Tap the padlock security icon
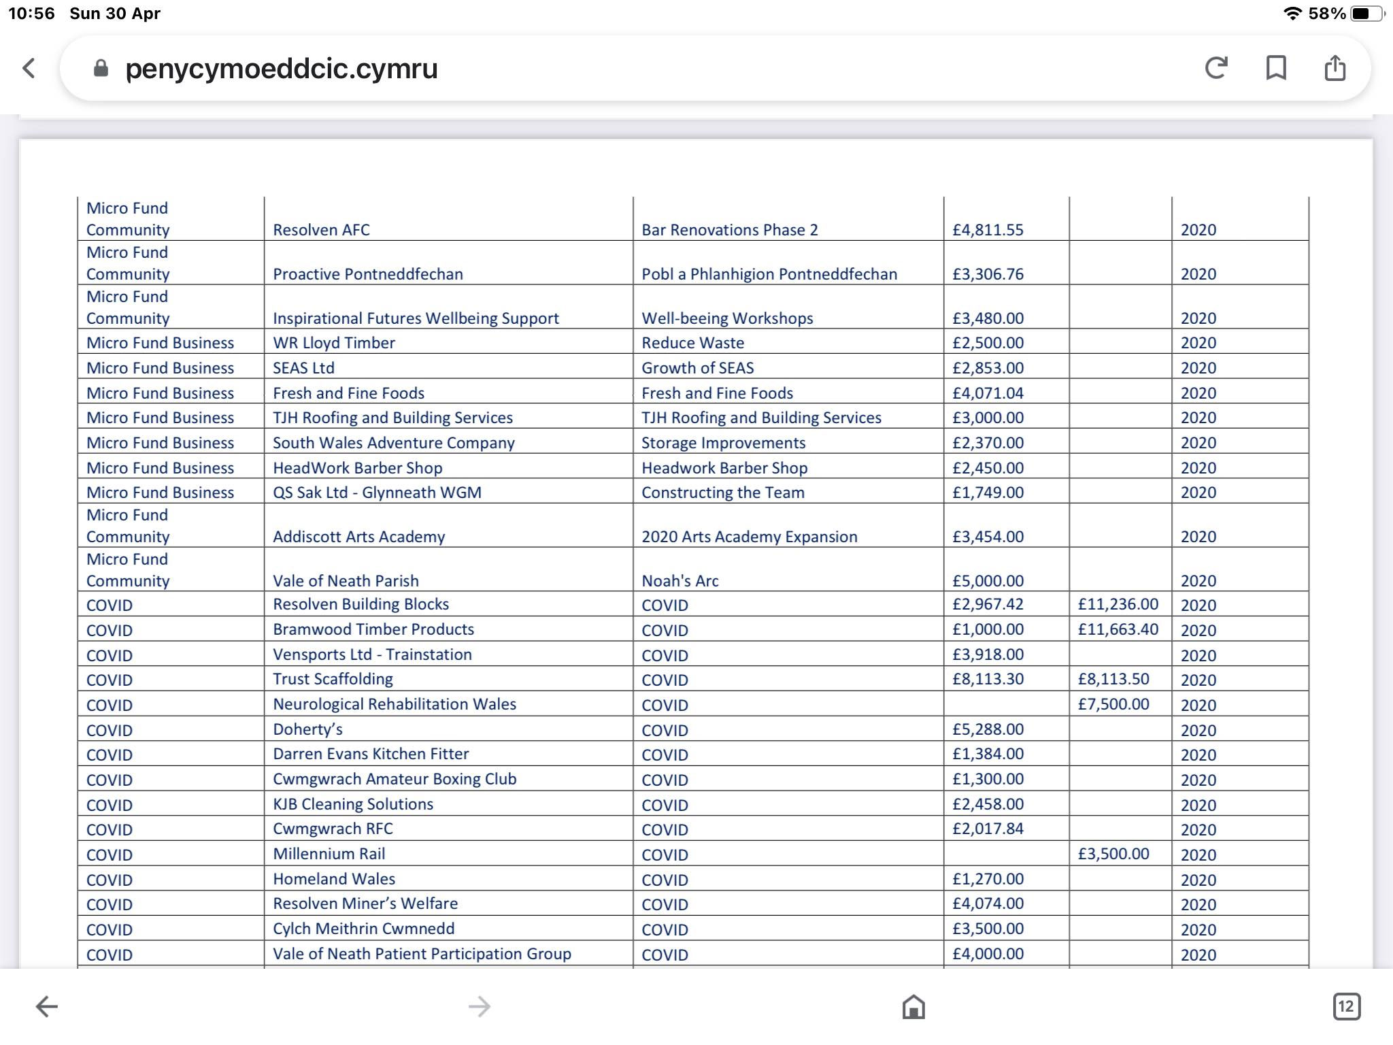The height and width of the screenshot is (1045, 1393). (x=101, y=68)
